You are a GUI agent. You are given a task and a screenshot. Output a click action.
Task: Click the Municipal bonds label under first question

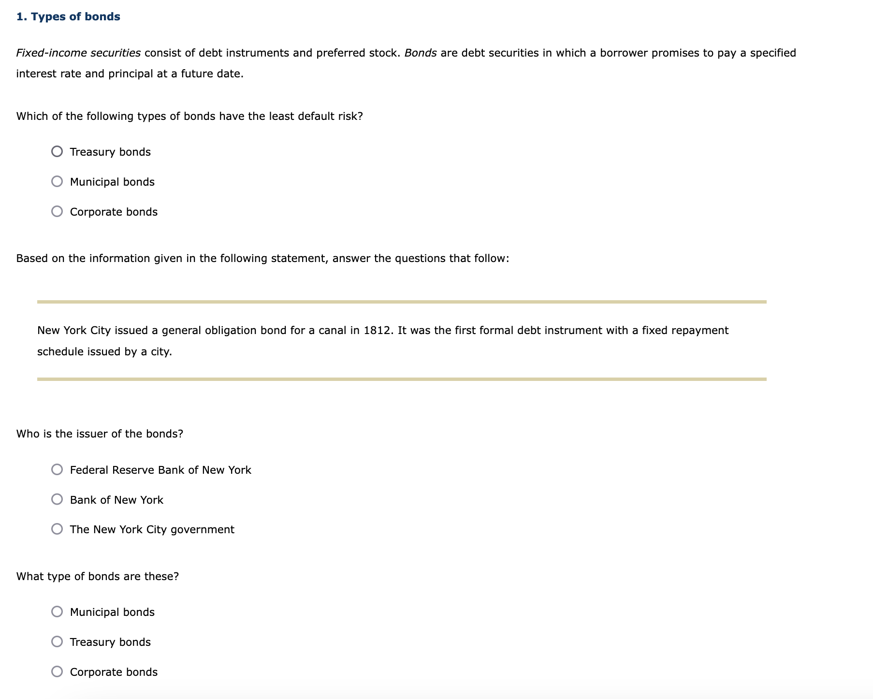(x=112, y=182)
